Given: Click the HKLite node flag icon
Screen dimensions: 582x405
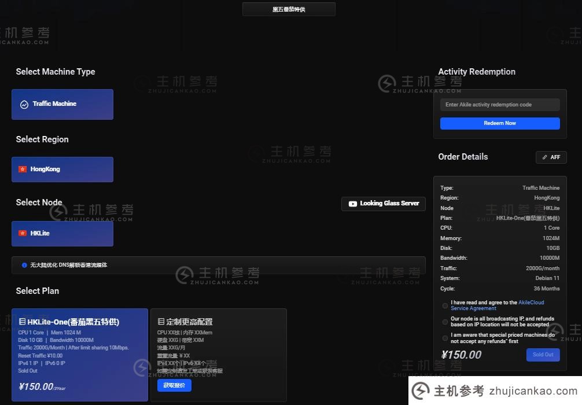Looking at the screenshot, I should [x=23, y=234].
